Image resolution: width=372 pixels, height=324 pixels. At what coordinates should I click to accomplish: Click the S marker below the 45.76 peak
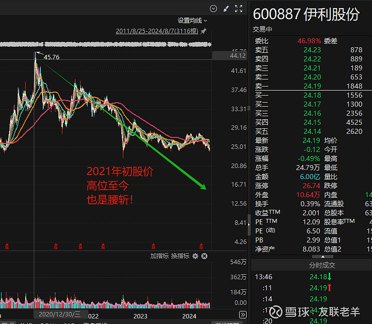pos(56,246)
